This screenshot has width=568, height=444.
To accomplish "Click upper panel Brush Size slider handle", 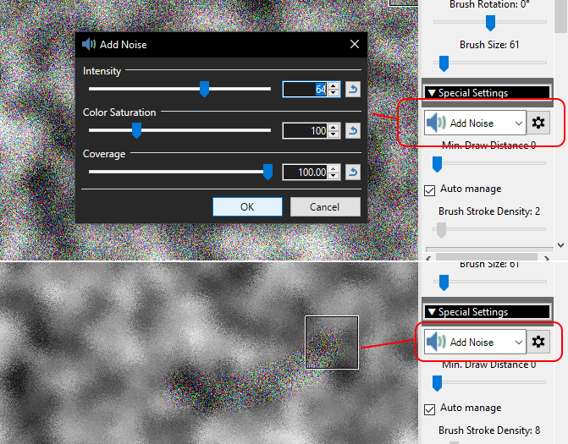I will [444, 63].
